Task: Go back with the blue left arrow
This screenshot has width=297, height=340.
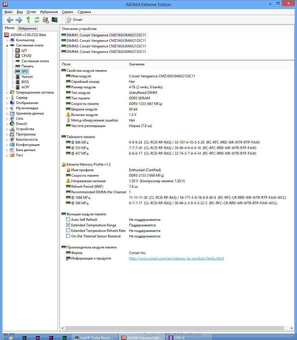Action: (x=10, y=20)
